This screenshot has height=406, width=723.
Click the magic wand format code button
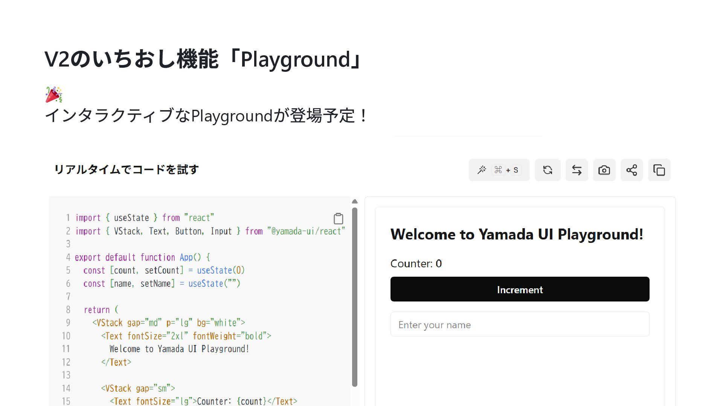pos(482,170)
